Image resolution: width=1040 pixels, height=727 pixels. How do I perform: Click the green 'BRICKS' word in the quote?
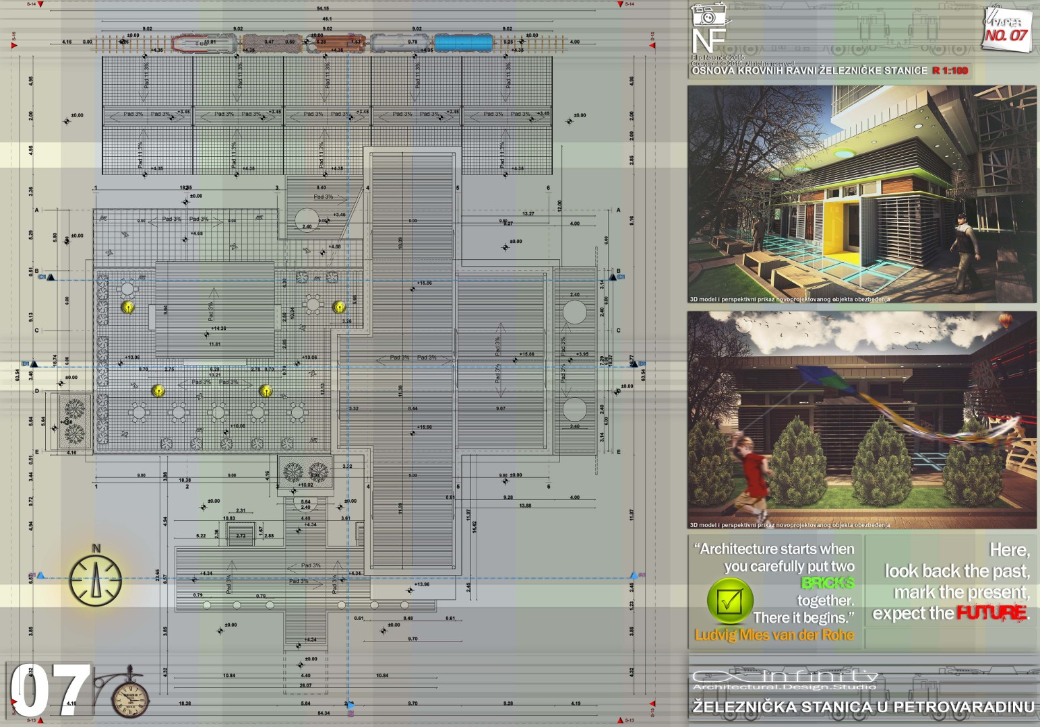click(x=827, y=583)
